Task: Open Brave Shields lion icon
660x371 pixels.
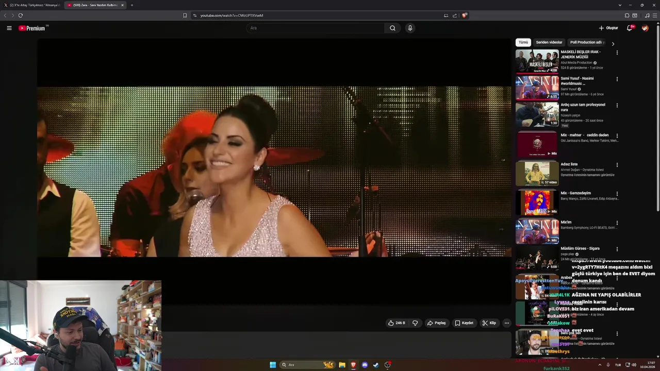Action: (464, 15)
